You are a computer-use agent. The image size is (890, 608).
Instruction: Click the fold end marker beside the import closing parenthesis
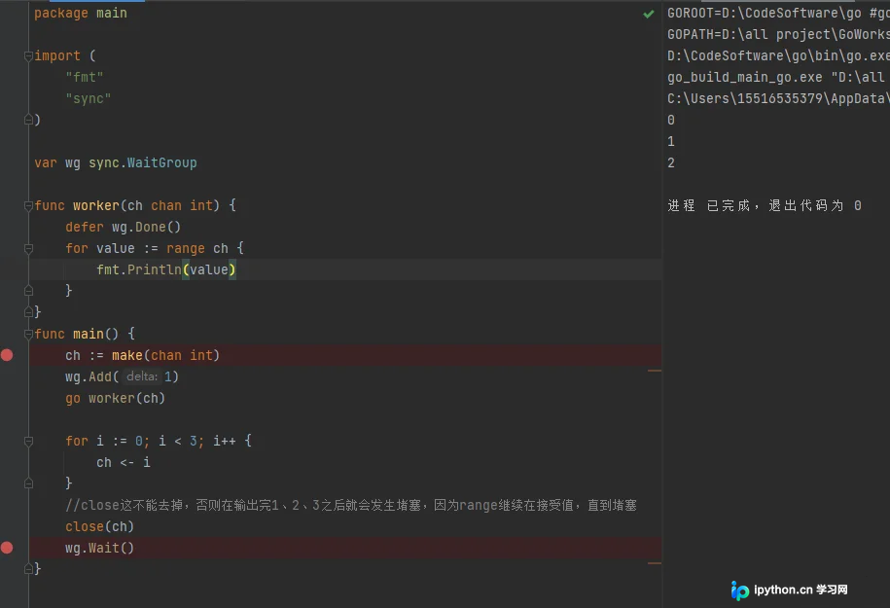point(28,120)
